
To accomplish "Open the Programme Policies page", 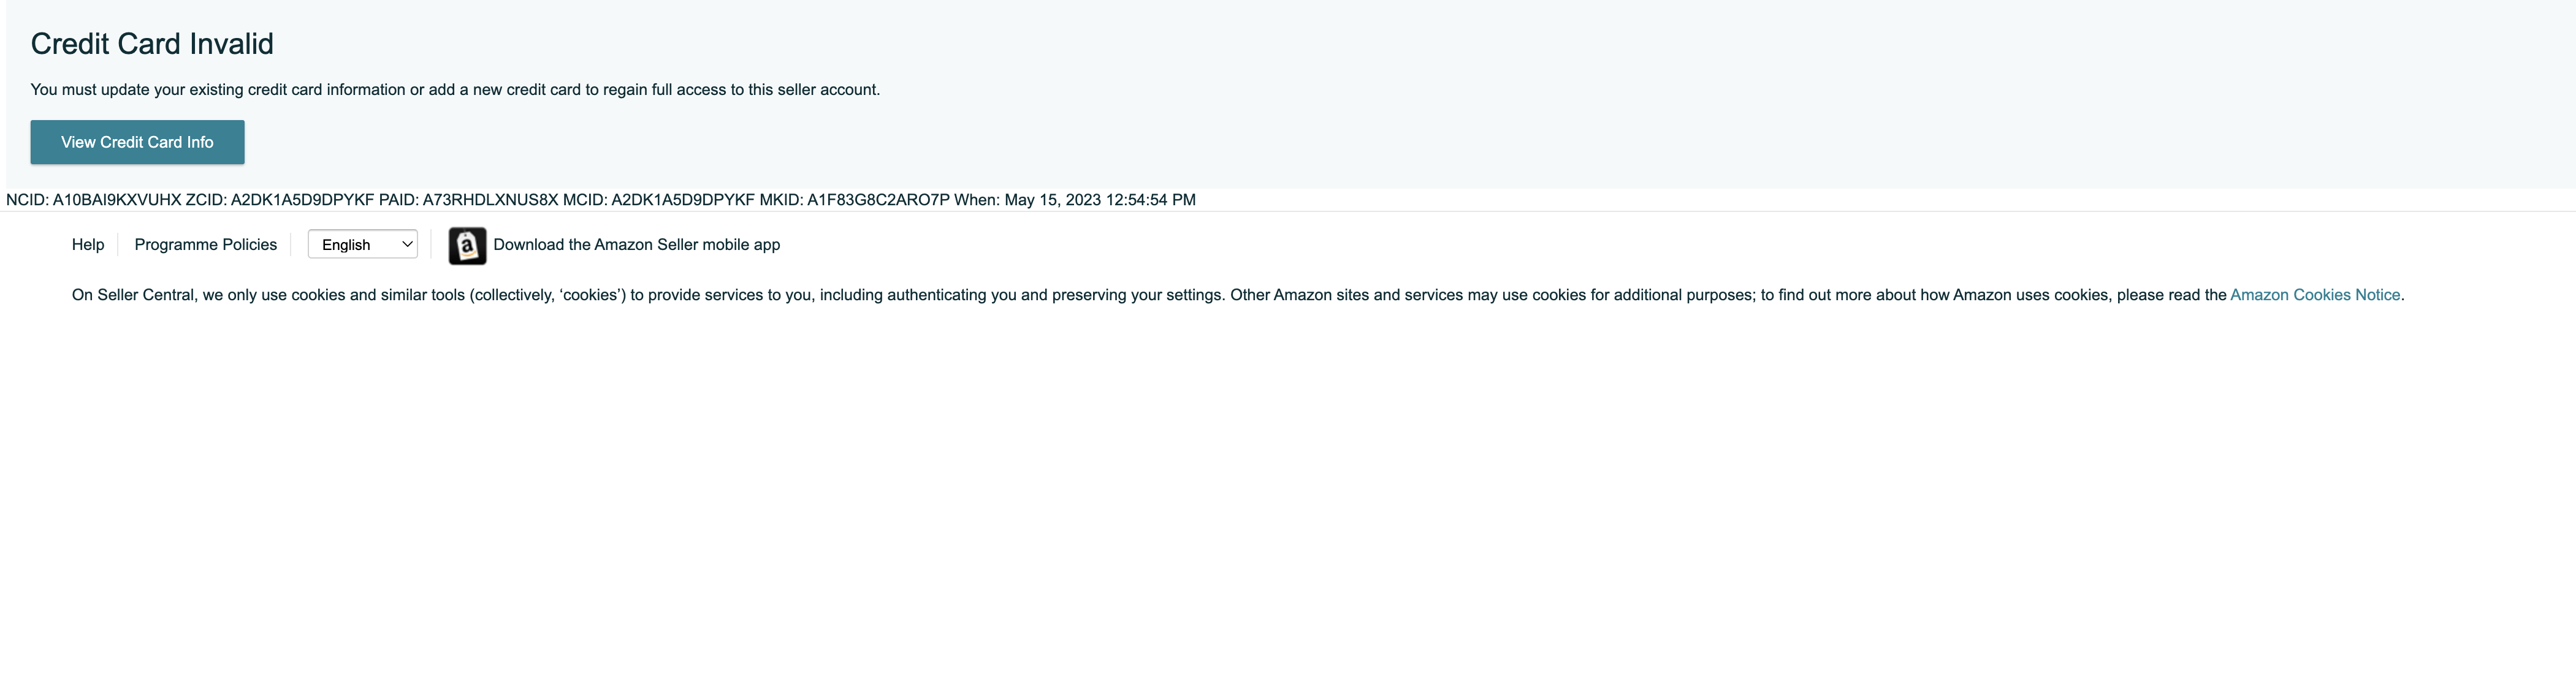I will tap(206, 245).
